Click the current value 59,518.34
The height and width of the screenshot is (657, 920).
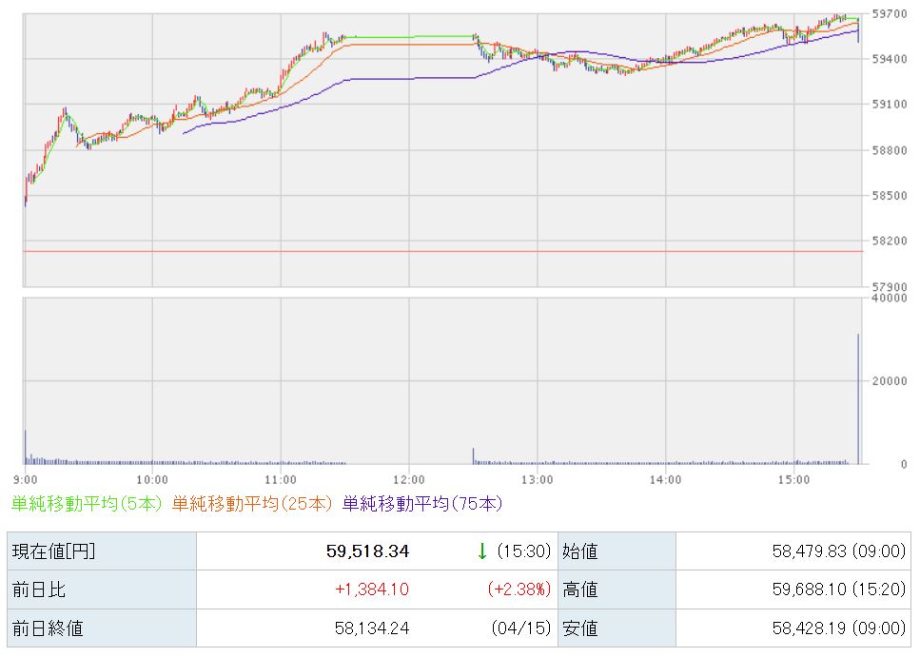(368, 551)
